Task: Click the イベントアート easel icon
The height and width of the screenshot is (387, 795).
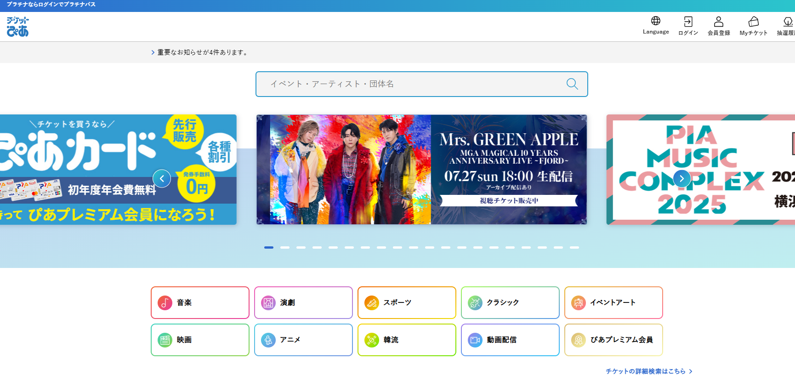Action: coord(579,303)
